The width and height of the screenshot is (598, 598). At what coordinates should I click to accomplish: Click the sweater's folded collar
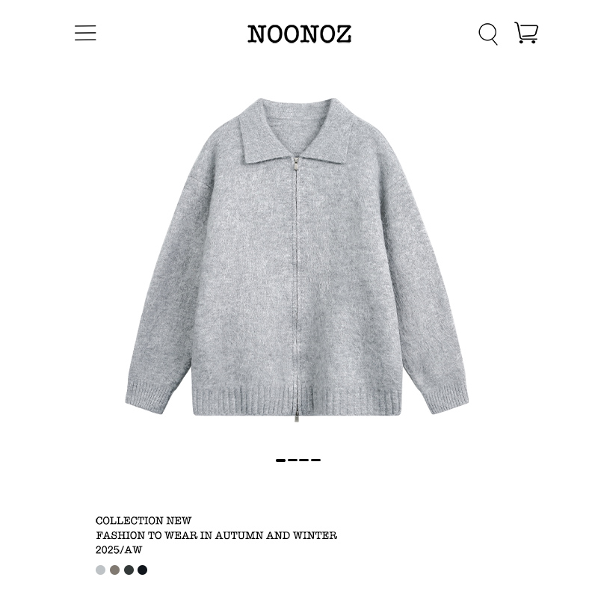[x=295, y=129]
